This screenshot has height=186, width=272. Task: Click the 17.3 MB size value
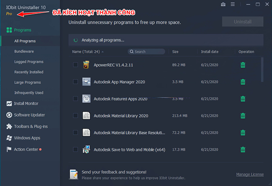[x=178, y=150]
